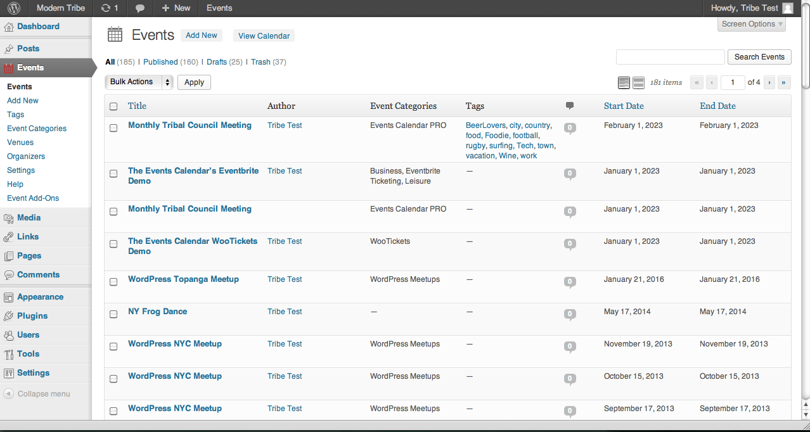This screenshot has width=810, height=432.
Task: Check the November 19, 2013 WordPress NYC Meetup row
Action: 113,346
